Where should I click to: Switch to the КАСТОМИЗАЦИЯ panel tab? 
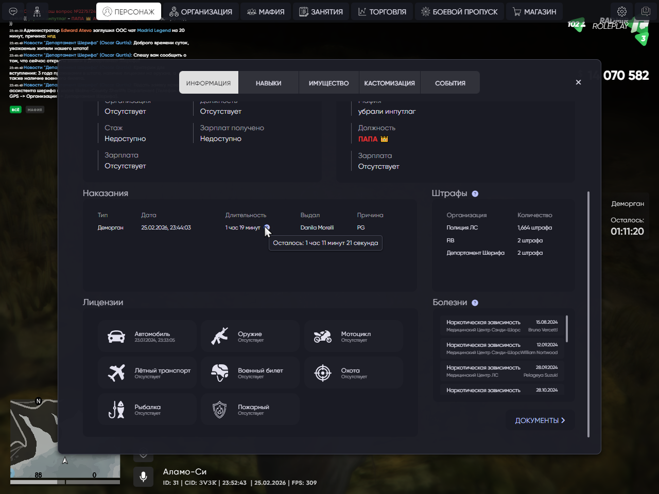point(389,83)
